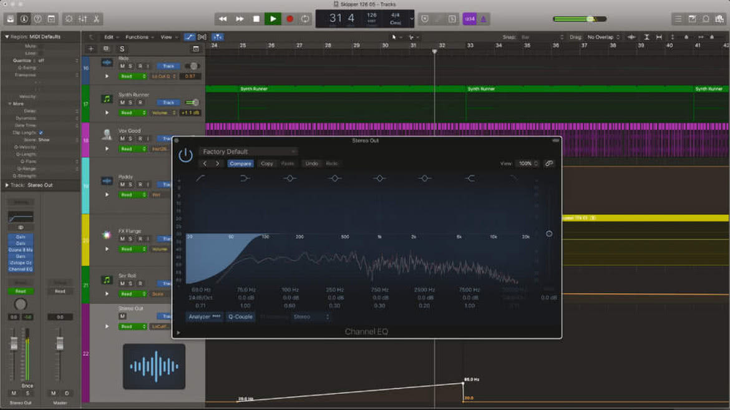Click the Stereo Out channel volume fader
Viewport: 730px width, 410px height.
click(x=14, y=343)
